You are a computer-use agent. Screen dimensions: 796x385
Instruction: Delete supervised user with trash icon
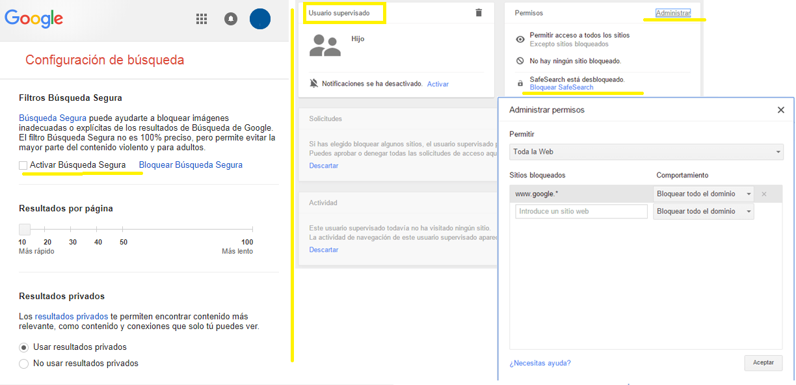[x=479, y=12]
